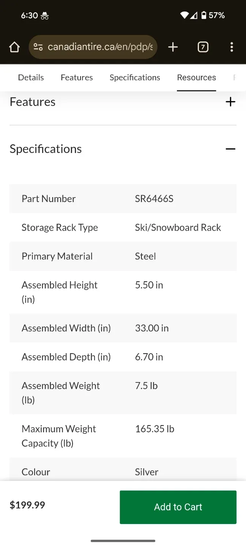Open the tab switcher showing 7 tabs
Screen dimensions: 246x548
(x=203, y=47)
